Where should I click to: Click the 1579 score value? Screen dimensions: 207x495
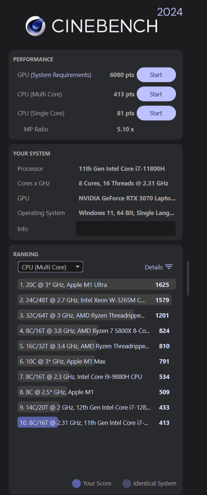(162, 300)
